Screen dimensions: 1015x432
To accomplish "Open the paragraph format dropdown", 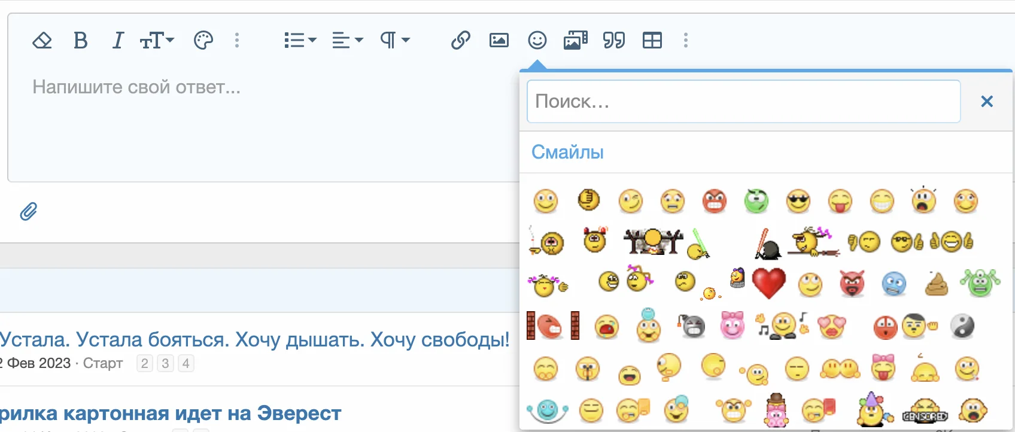I will tap(395, 41).
